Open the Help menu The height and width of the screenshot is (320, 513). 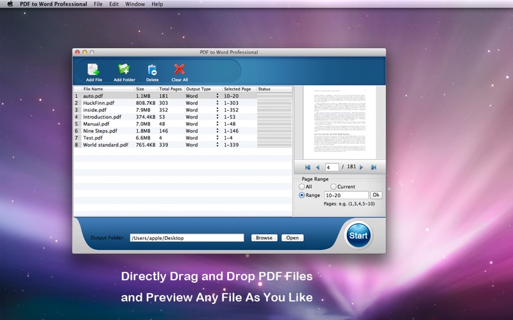[157, 4]
